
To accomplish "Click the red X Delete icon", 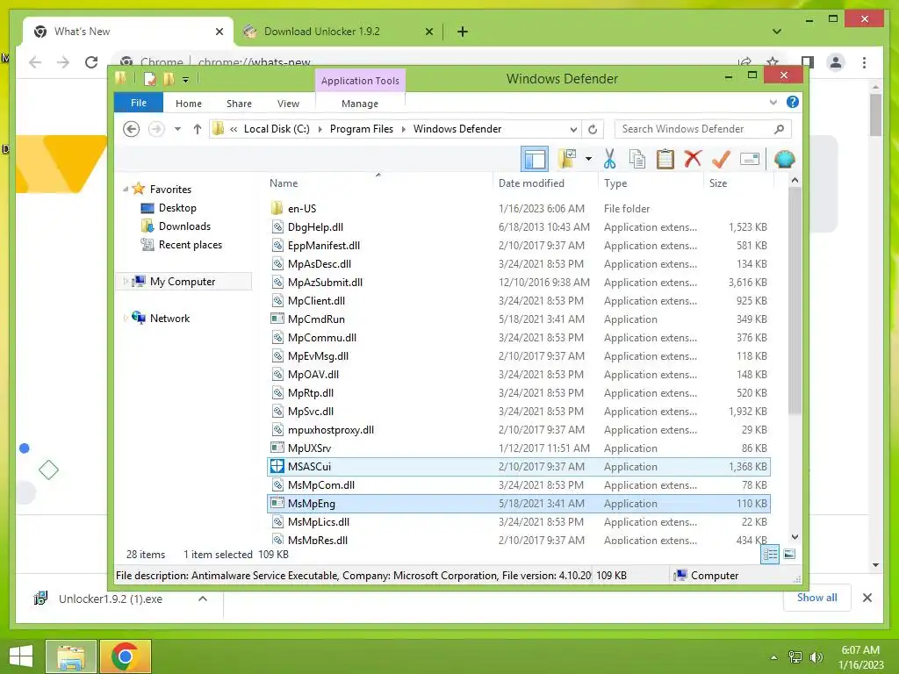I will pyautogui.click(x=693, y=159).
